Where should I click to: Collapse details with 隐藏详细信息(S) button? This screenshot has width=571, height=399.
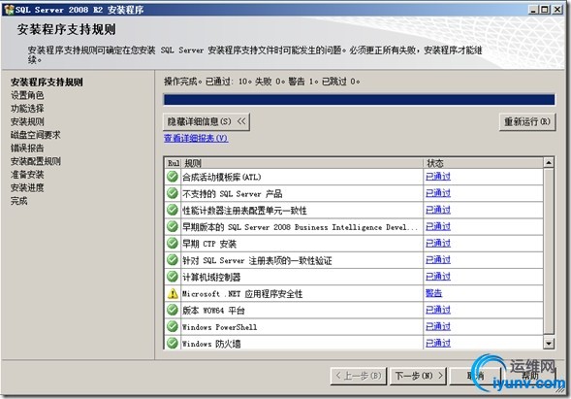(x=206, y=121)
